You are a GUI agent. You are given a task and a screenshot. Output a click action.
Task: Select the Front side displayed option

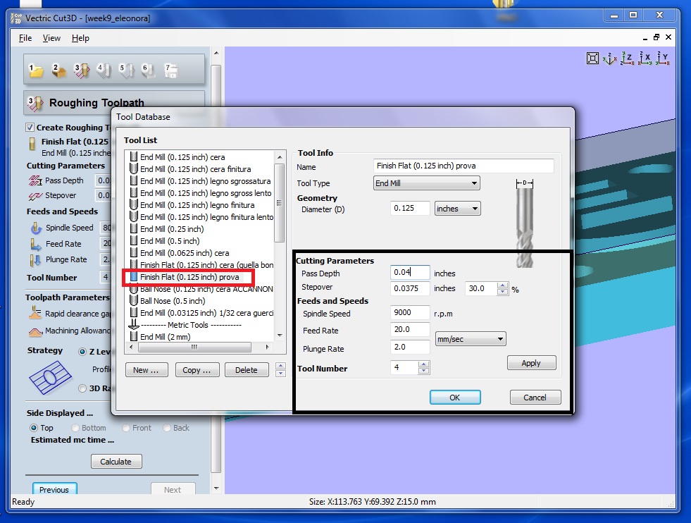point(126,428)
